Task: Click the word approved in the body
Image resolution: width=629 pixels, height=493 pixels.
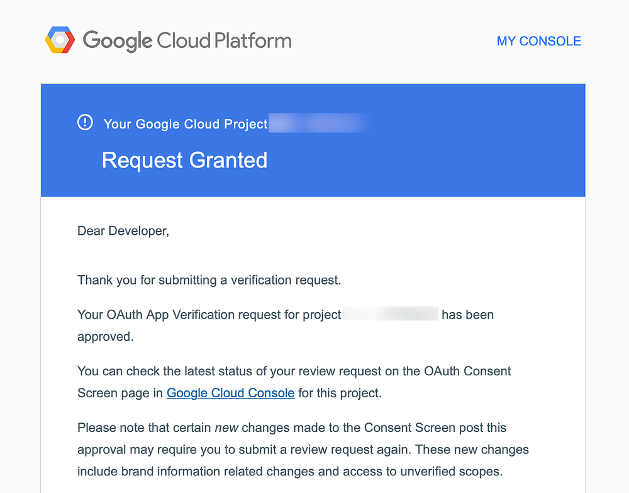Action: pyautogui.click(x=105, y=337)
